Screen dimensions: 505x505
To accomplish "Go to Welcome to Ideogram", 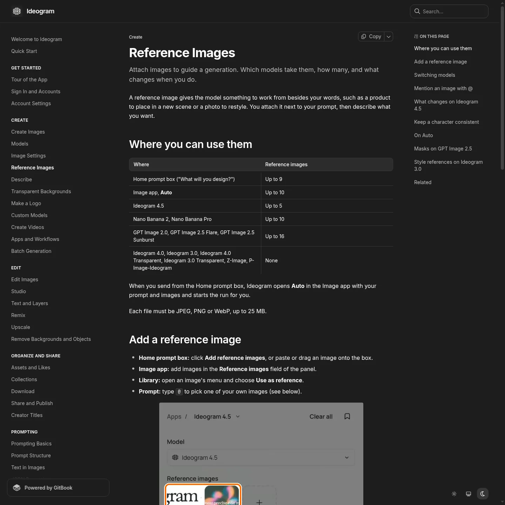I will pos(36,39).
